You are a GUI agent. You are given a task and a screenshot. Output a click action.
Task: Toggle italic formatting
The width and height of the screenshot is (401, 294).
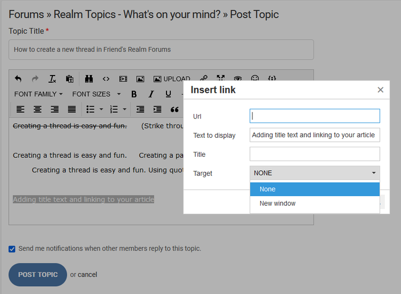(151, 94)
